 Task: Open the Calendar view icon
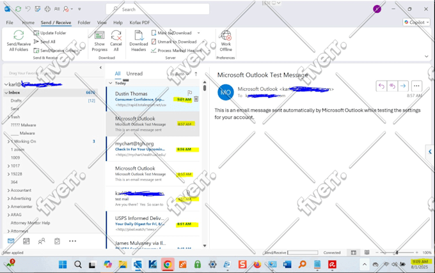26,241
